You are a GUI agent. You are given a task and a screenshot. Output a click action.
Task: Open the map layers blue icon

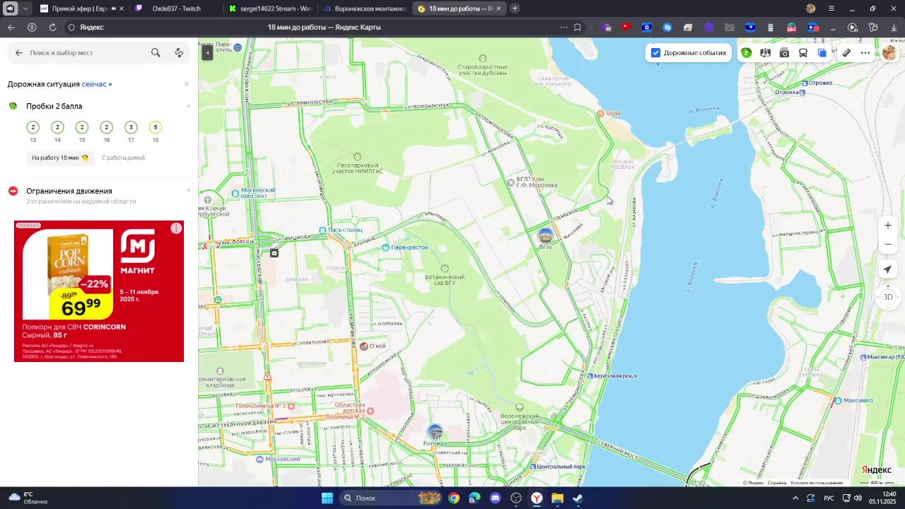point(822,53)
